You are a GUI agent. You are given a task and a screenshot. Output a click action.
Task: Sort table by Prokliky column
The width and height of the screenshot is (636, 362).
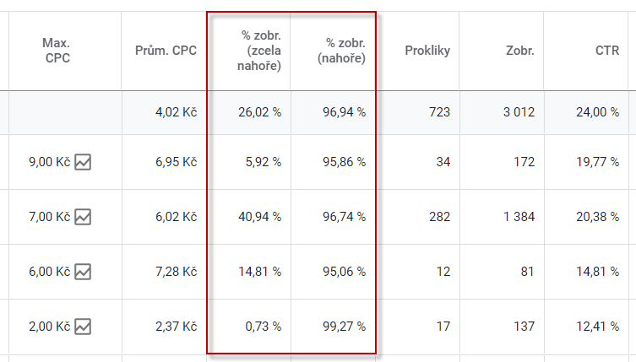pyautogui.click(x=427, y=51)
